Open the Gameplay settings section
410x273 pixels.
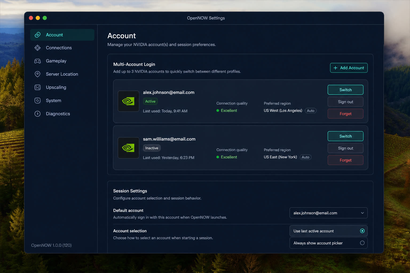(62, 61)
